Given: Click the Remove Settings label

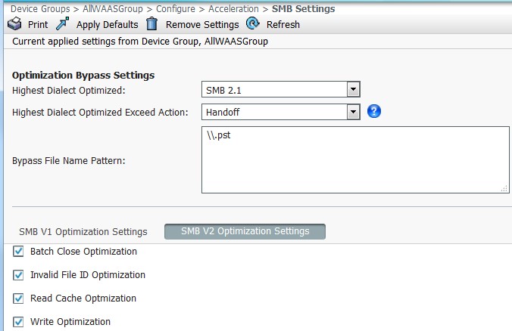Looking at the screenshot, I should [x=202, y=25].
